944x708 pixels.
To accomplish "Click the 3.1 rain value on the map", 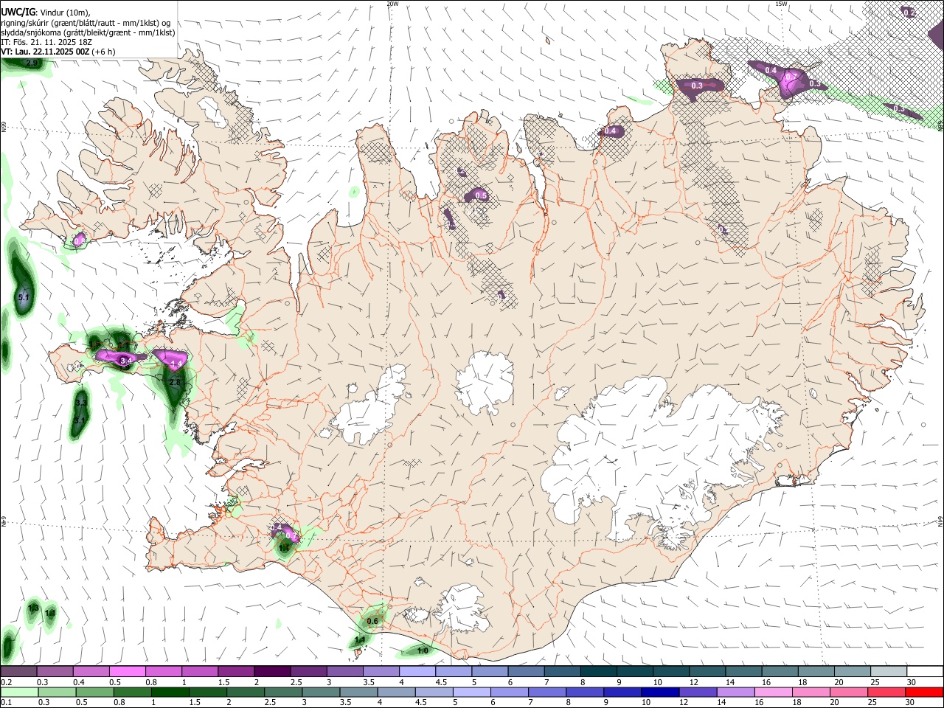I will click(80, 420).
